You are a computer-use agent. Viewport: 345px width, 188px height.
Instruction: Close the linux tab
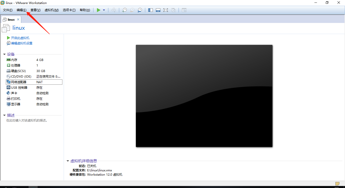click(x=18, y=19)
